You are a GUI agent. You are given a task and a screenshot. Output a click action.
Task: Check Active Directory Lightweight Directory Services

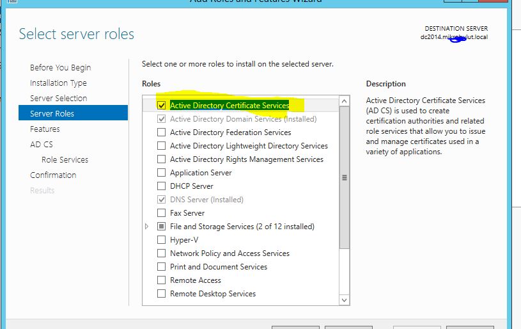click(161, 146)
